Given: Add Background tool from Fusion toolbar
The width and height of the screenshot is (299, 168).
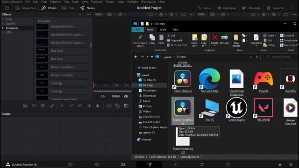Looking at the screenshot, I should pos(25,106).
